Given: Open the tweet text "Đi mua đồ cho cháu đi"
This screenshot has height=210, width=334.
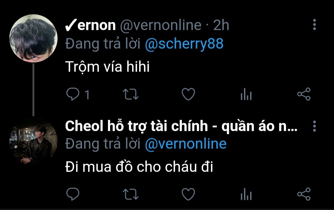Looking at the screenshot, I should click(139, 167).
